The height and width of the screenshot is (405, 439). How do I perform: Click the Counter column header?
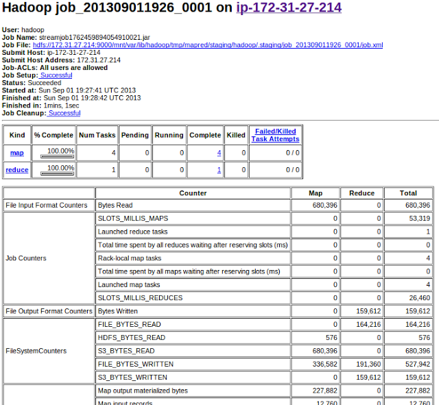tap(193, 193)
